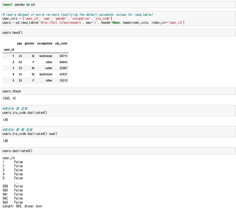Click the 'import pandas as pd' code cell

coord(118,4)
